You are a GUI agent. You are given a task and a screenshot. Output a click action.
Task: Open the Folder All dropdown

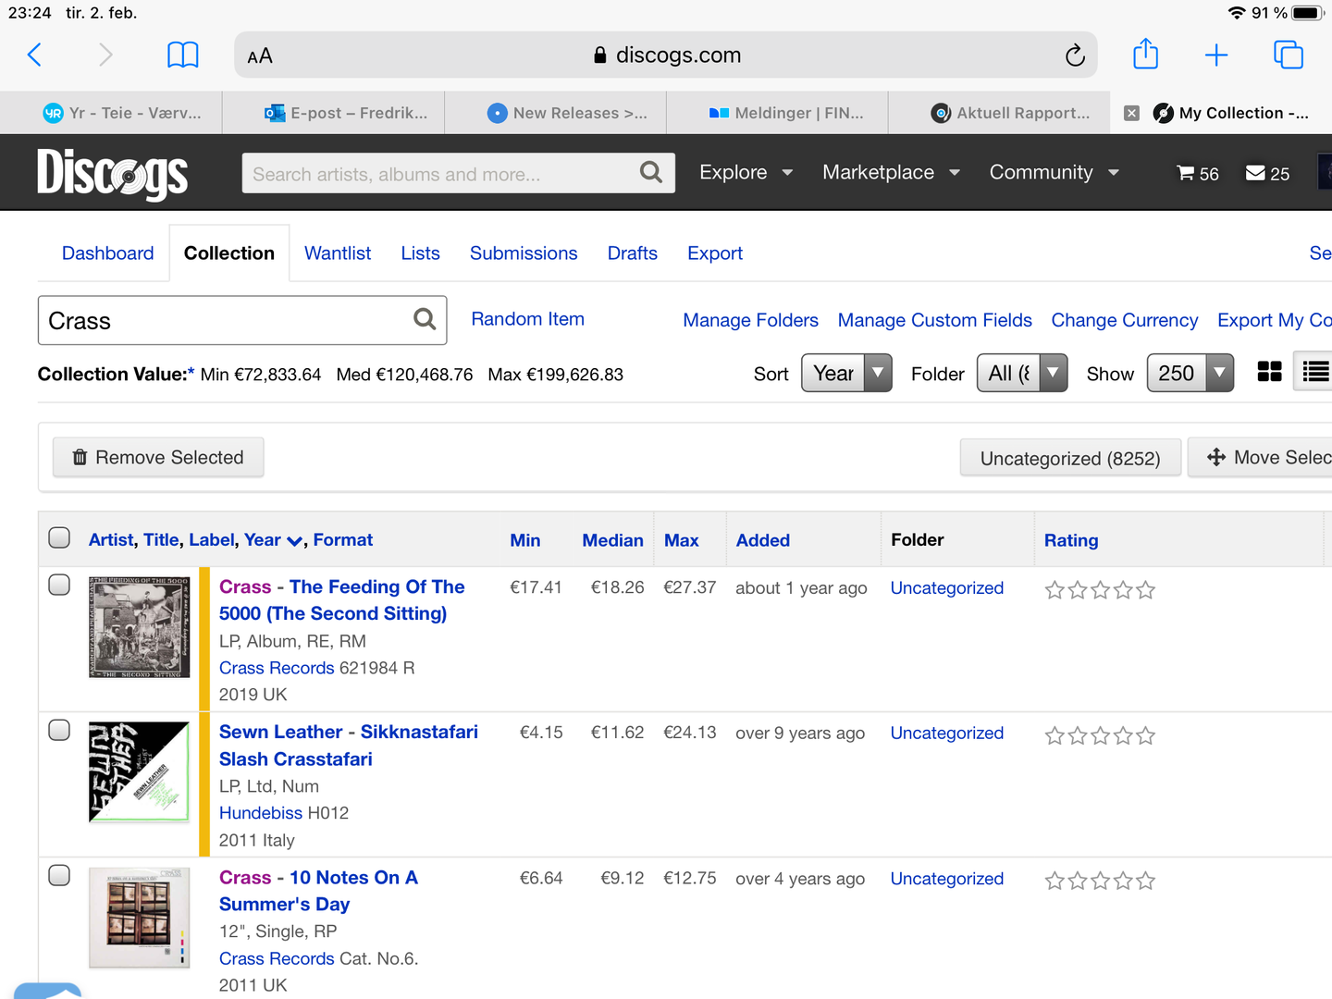click(1022, 373)
